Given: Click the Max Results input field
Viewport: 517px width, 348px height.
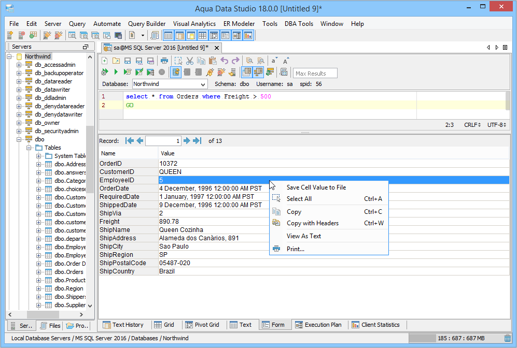Looking at the screenshot, I should [315, 73].
